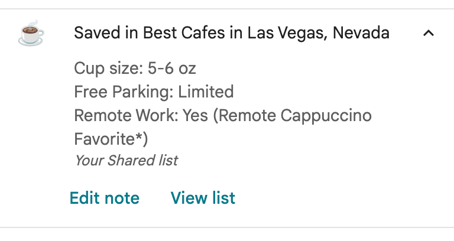Click the italic 'Your Shared list' label
The image size is (454, 241).
point(127,160)
